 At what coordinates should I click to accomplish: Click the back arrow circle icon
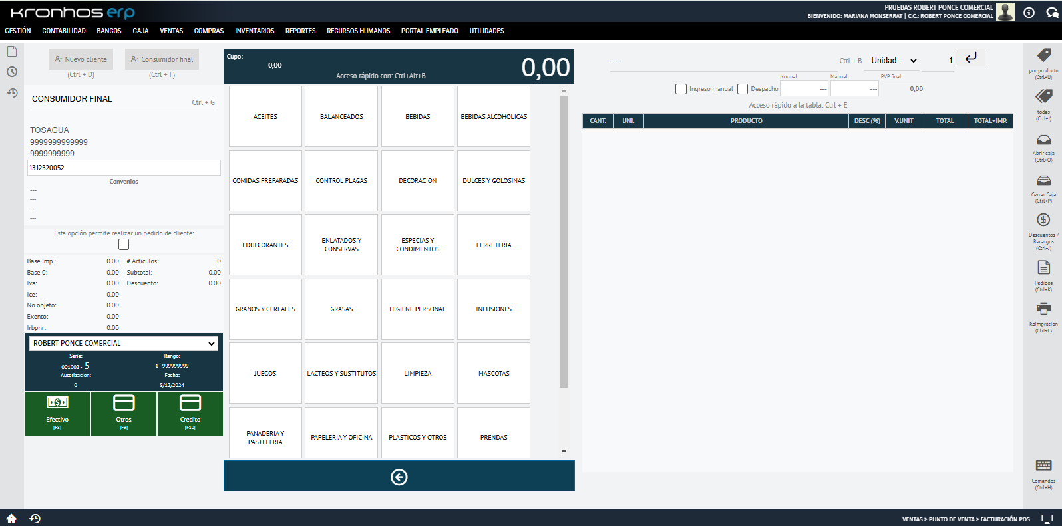pyautogui.click(x=399, y=477)
